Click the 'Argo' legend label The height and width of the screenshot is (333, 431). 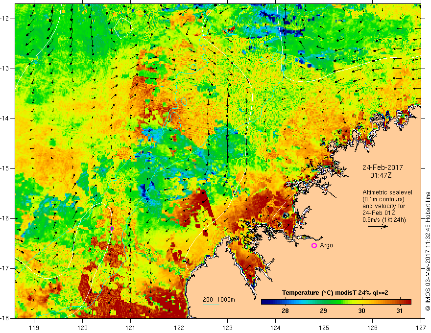(x=326, y=245)
